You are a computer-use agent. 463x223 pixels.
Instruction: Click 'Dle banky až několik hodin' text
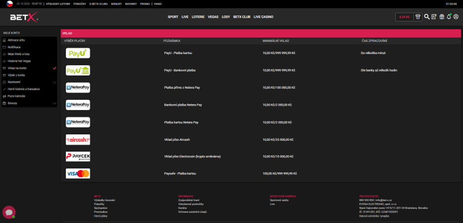[x=379, y=70]
